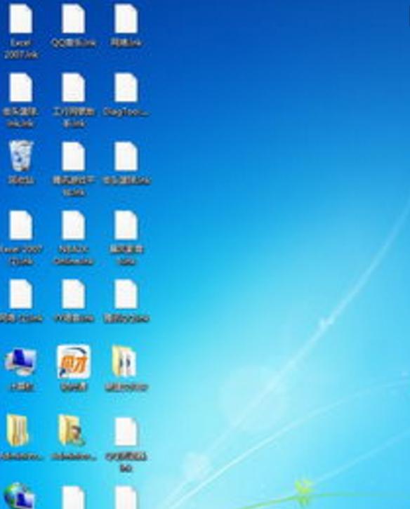Image resolution: width=410 pixels, height=509 pixels.
Task: Select the Administrator folder with user picture
Action: tap(72, 430)
